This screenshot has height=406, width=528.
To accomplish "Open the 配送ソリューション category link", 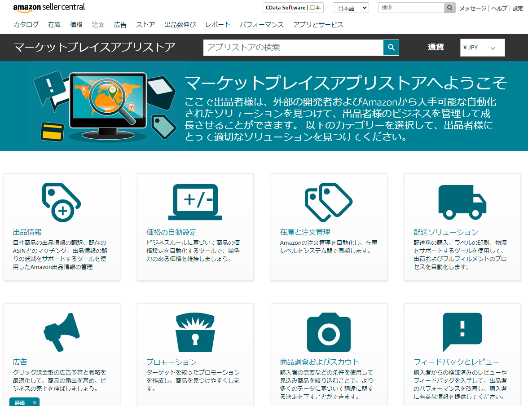I will tap(446, 232).
